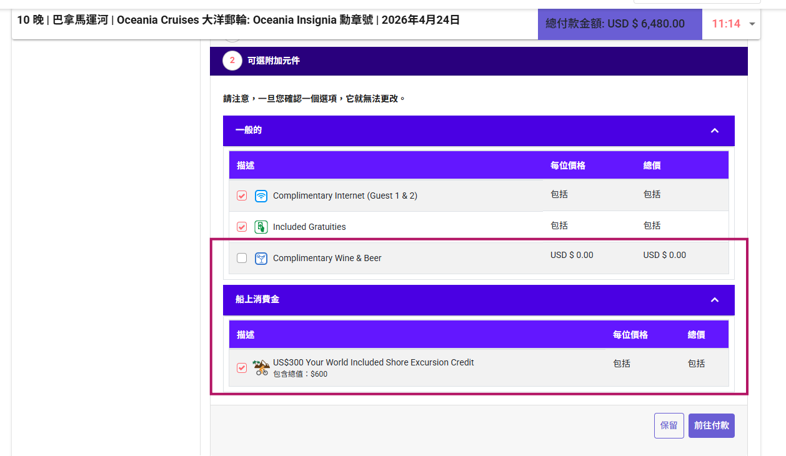The width and height of the screenshot is (786, 456).
Task: Collapse the 一般的 section chevron
Action: point(715,131)
